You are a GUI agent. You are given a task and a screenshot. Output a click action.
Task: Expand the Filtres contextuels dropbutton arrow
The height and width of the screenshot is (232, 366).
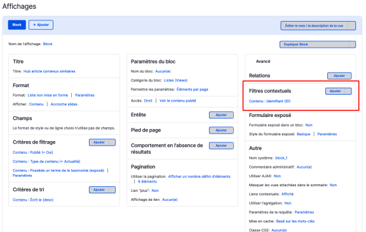tap(348, 91)
